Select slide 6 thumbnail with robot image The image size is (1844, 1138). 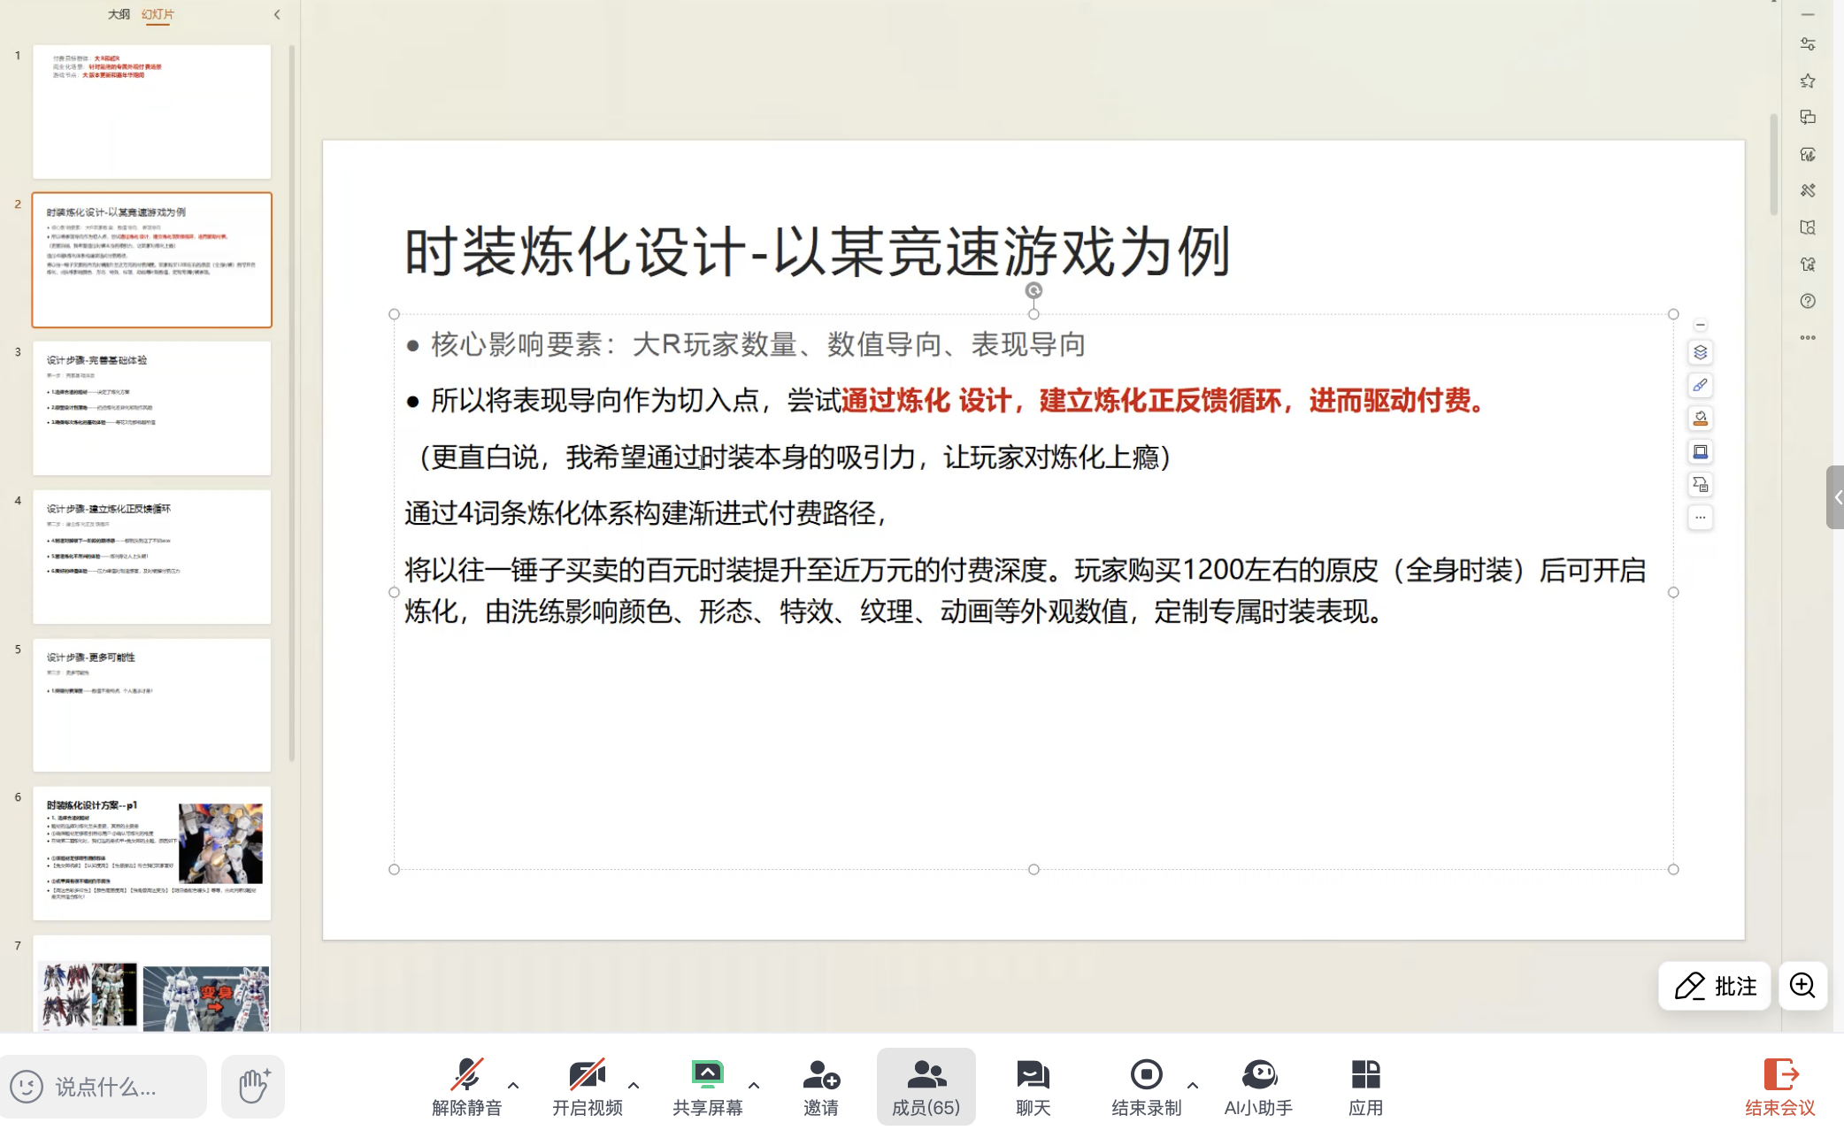tap(152, 852)
